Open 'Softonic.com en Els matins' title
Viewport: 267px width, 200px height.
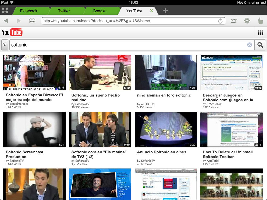tap(99, 154)
